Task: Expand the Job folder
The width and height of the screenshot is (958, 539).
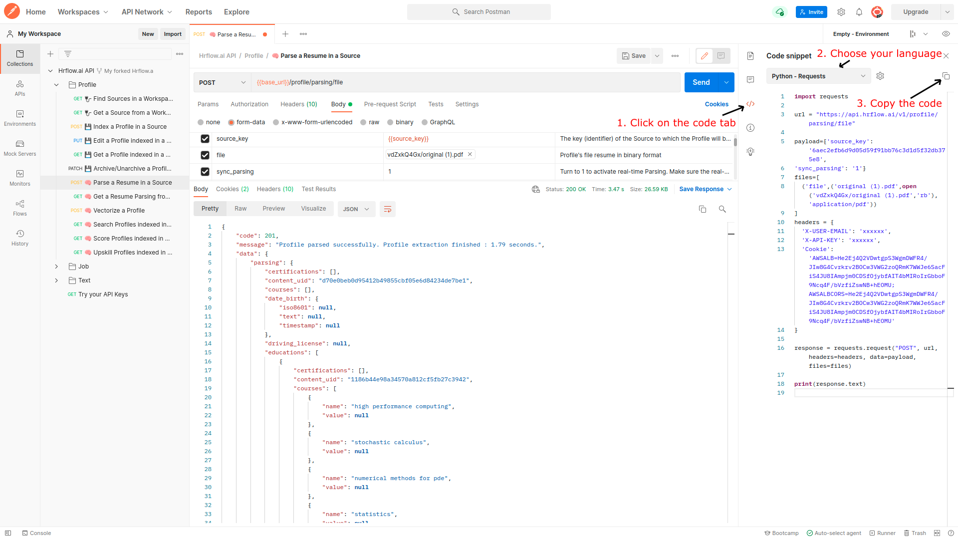Action: coord(56,267)
